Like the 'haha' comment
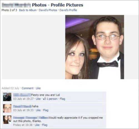139x129 pixels. click(x=38, y=110)
